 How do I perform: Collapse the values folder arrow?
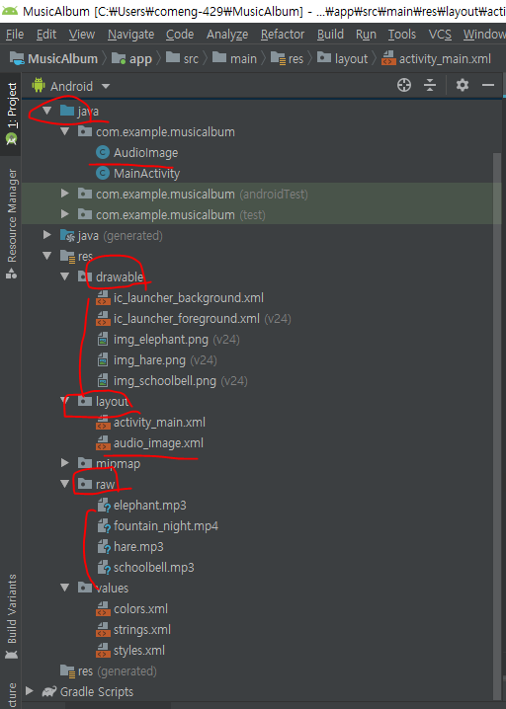click(65, 588)
